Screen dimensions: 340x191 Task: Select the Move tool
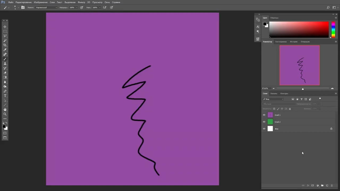(5, 27)
